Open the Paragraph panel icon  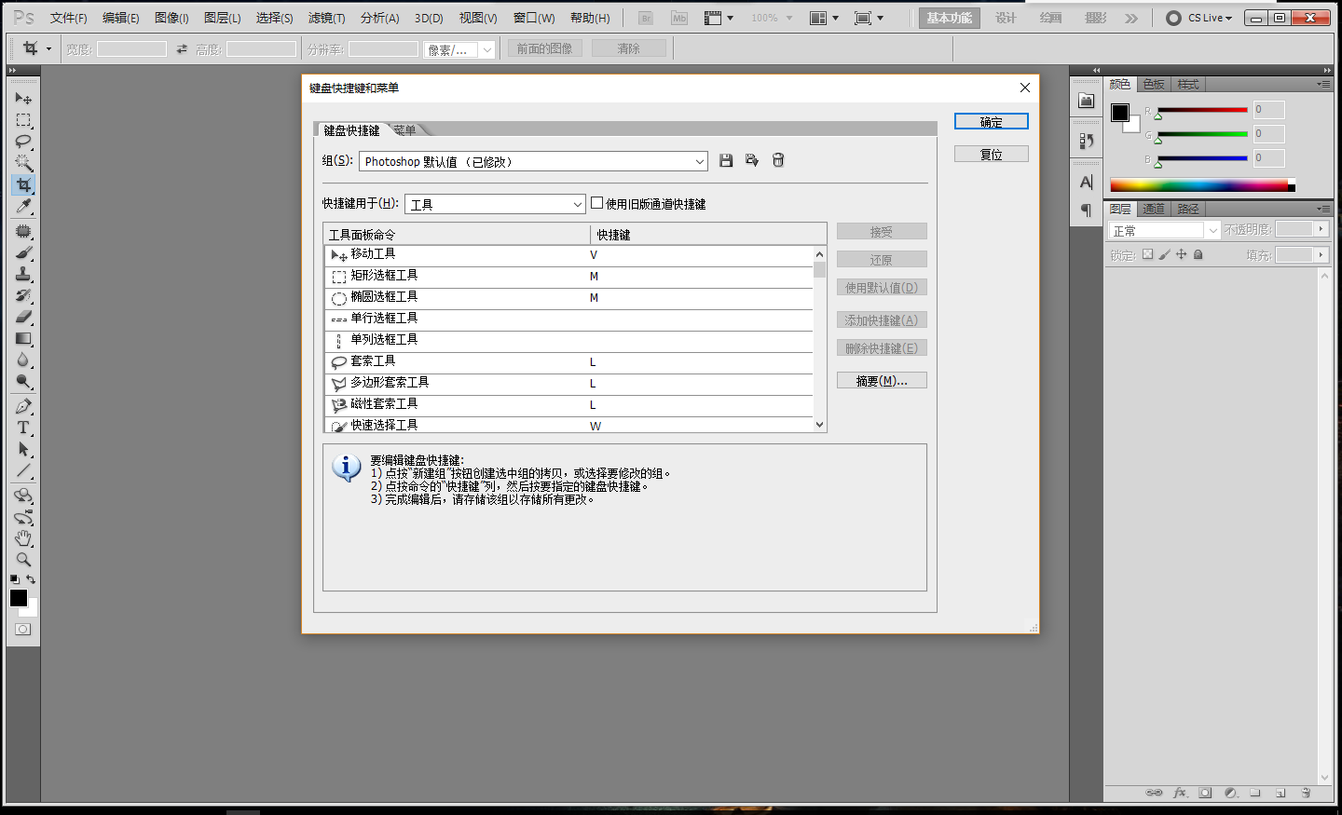coord(1086,210)
